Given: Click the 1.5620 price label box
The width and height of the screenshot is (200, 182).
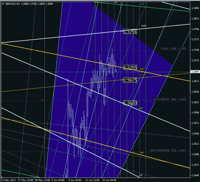Looking at the screenshot, I should pyautogui.click(x=130, y=103).
